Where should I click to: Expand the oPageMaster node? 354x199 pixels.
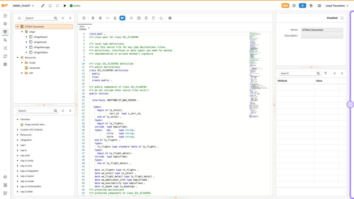pos(26,37)
